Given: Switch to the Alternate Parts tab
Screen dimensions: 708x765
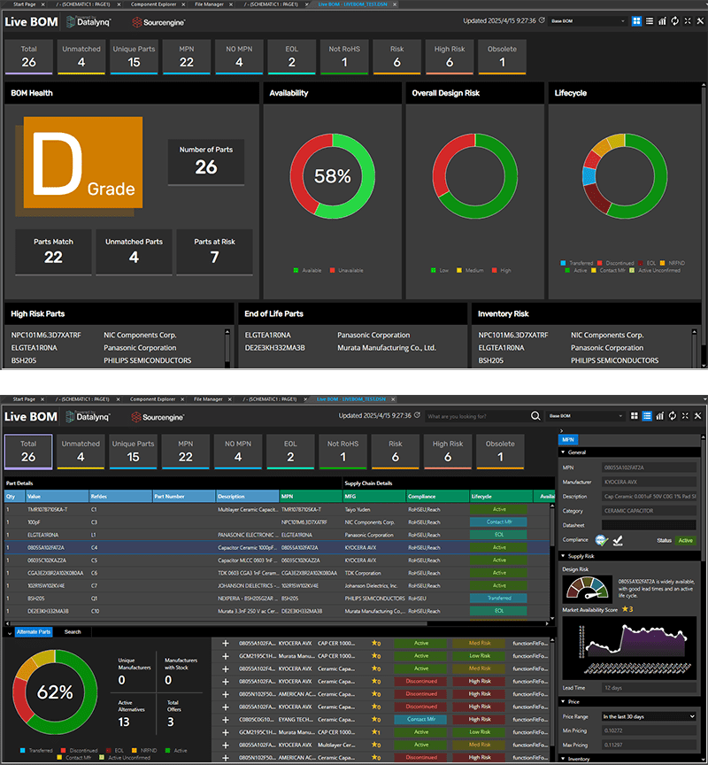Looking at the screenshot, I should (34, 632).
